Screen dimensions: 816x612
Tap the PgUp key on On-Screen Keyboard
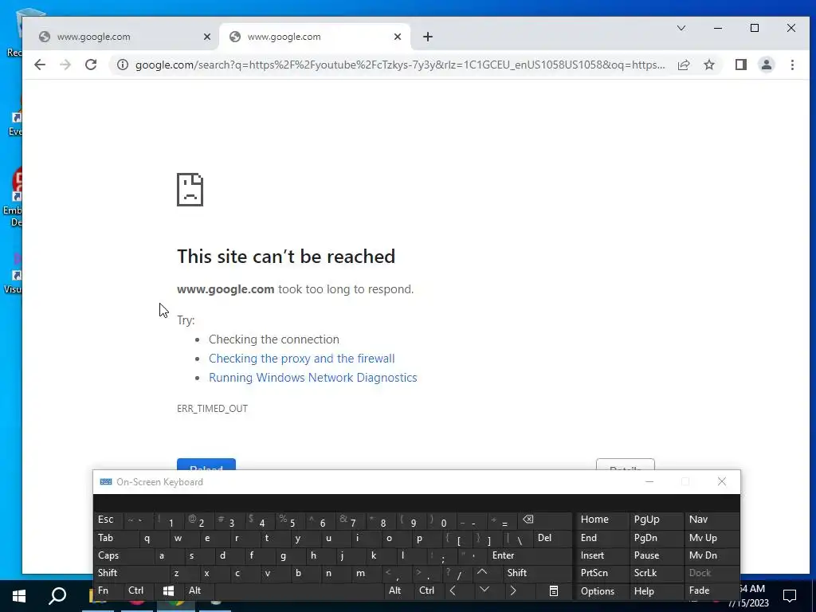coord(657,520)
